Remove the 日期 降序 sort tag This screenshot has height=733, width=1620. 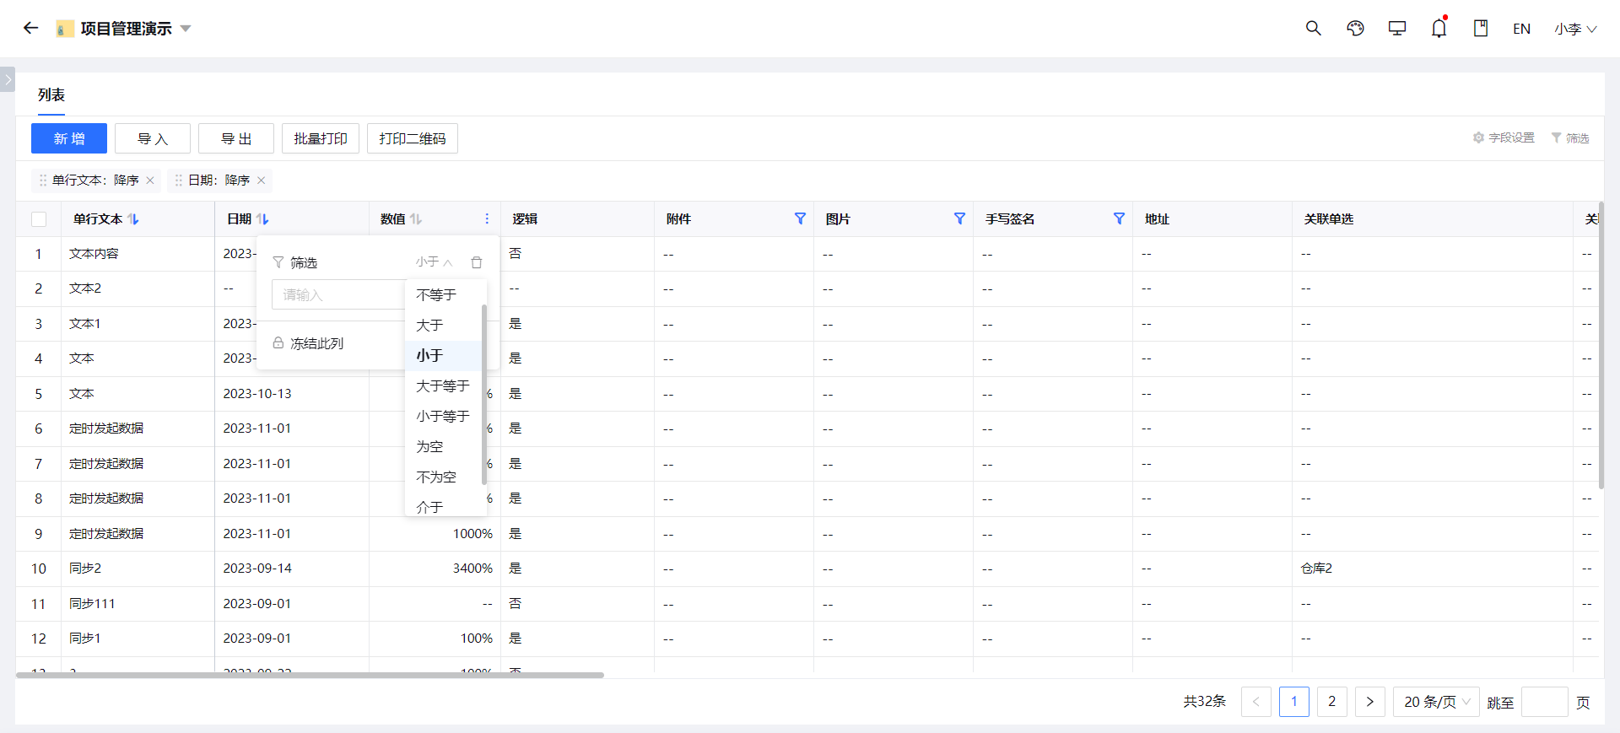tap(262, 181)
